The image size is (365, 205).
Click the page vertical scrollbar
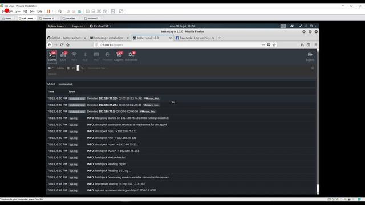click(x=318, y=121)
